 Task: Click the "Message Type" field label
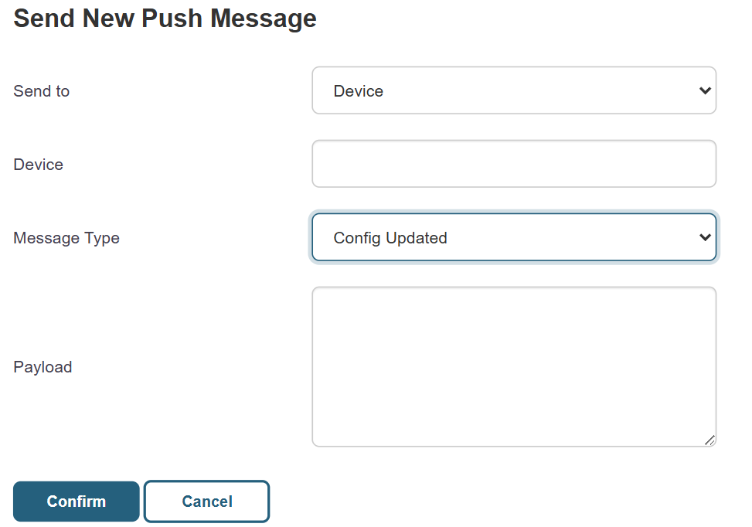(x=66, y=238)
